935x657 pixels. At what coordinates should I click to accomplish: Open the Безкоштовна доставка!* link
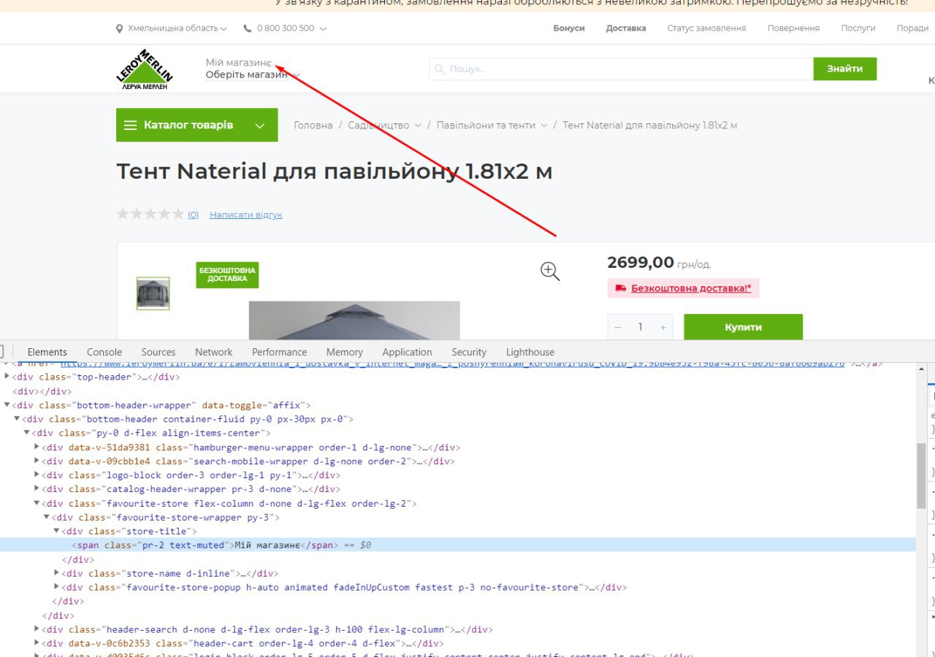(x=691, y=288)
